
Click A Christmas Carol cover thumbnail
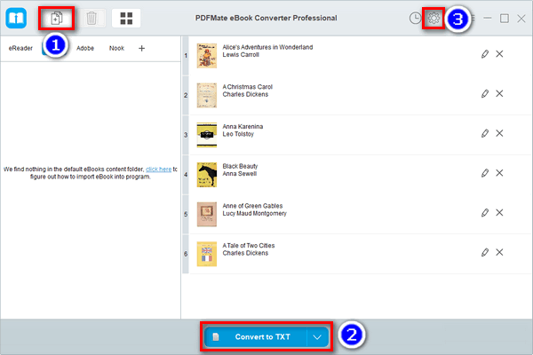(x=207, y=96)
